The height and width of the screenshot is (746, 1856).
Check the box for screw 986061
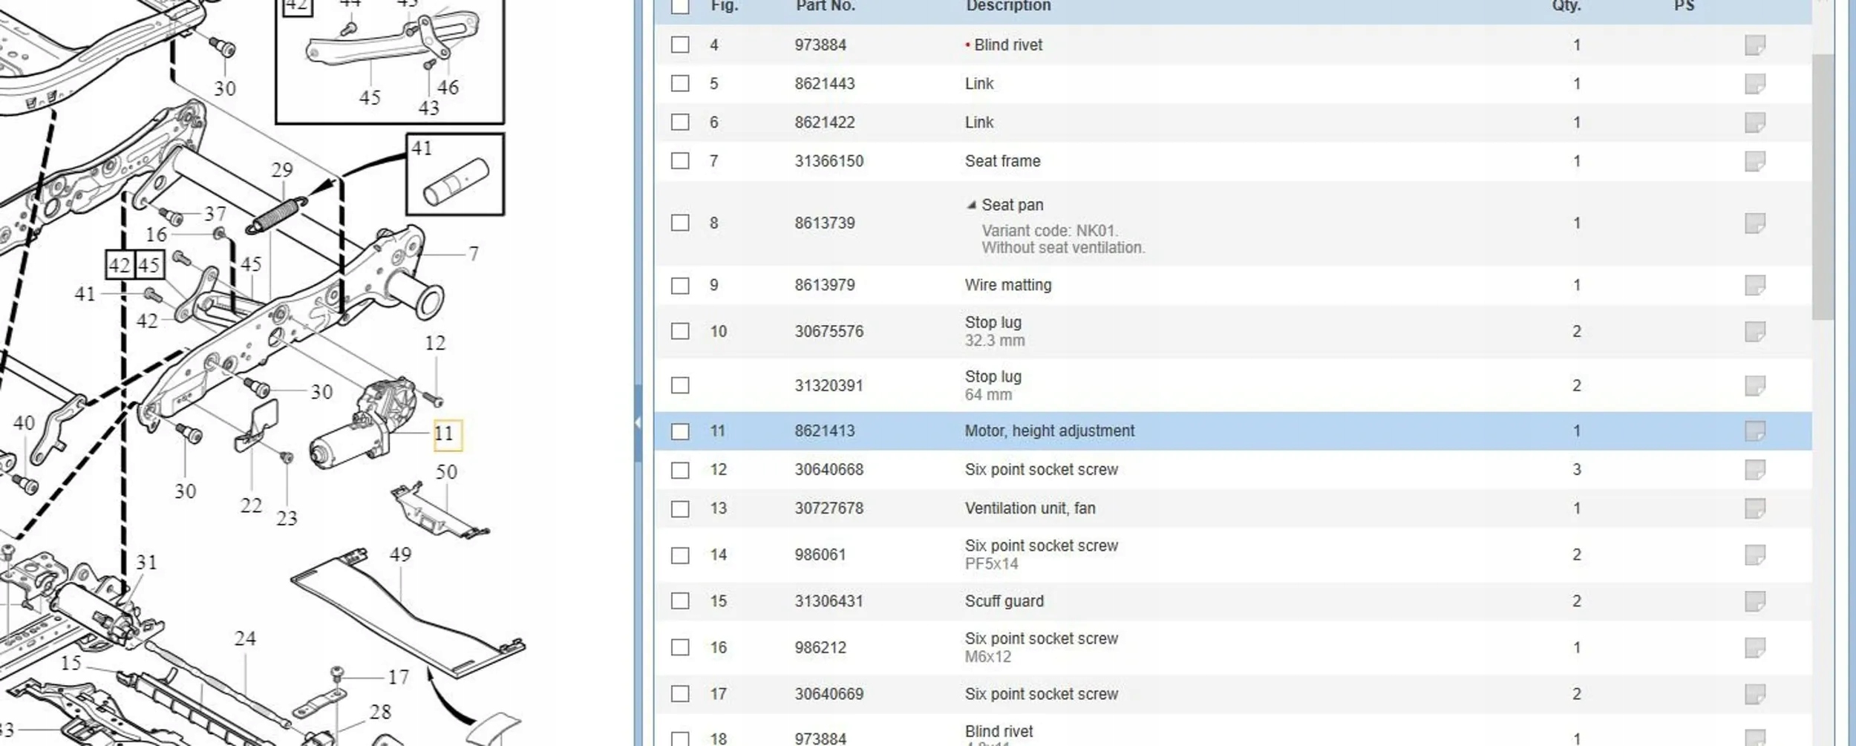coord(680,555)
